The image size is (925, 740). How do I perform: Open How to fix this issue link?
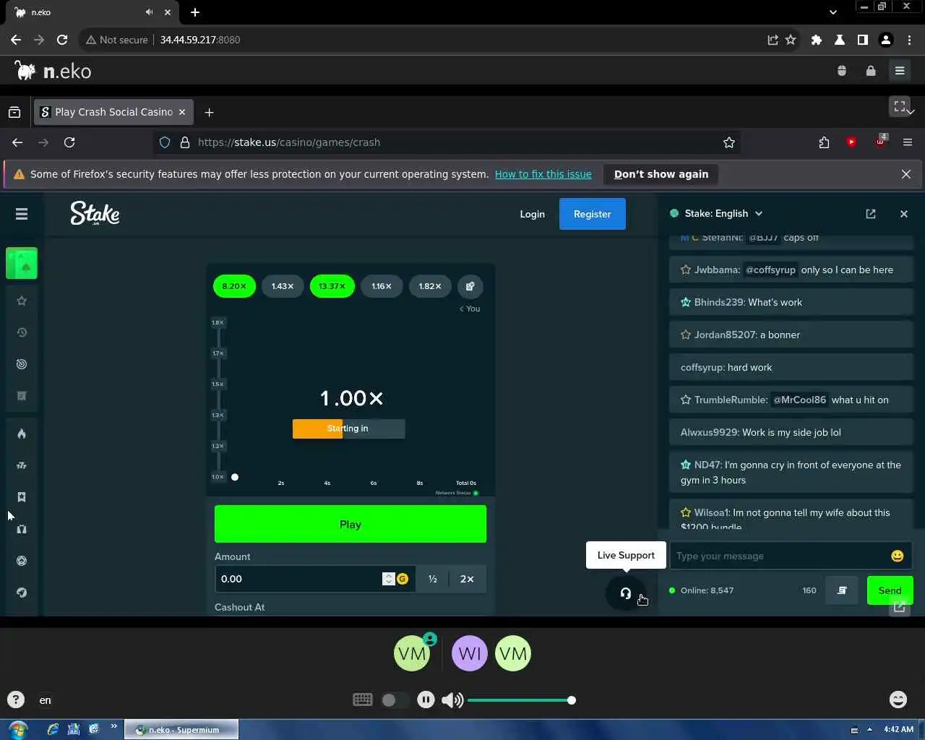(543, 174)
